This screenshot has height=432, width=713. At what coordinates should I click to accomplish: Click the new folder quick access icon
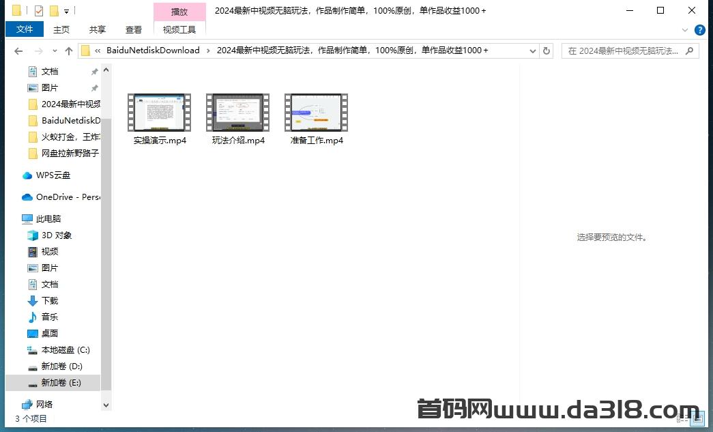(54, 10)
